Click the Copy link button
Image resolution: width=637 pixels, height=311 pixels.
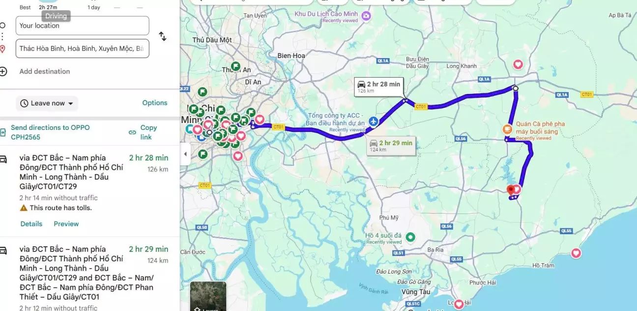143,132
